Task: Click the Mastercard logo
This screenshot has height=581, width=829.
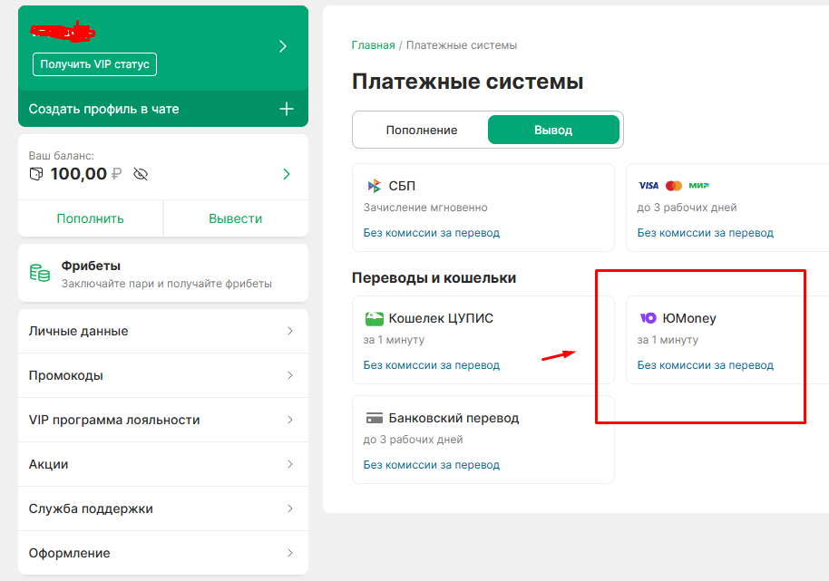Action: (x=674, y=186)
